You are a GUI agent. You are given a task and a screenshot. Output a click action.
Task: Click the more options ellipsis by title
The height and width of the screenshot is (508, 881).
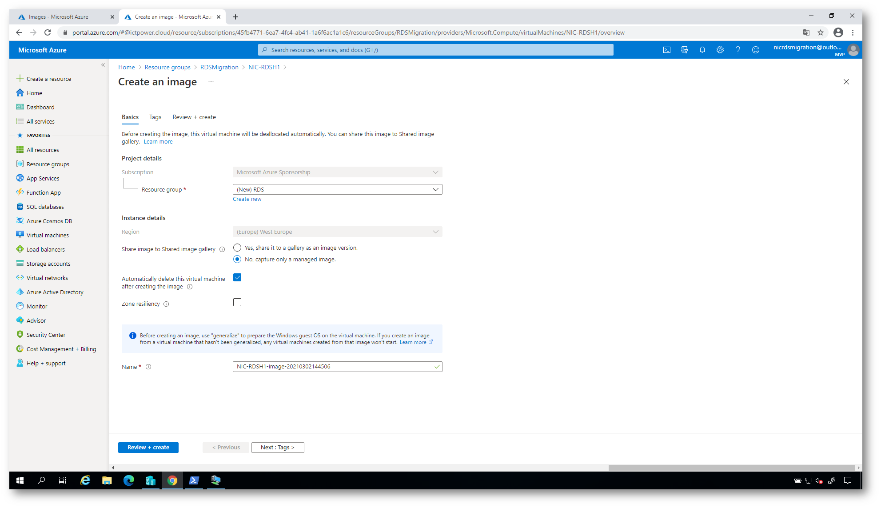click(x=211, y=82)
